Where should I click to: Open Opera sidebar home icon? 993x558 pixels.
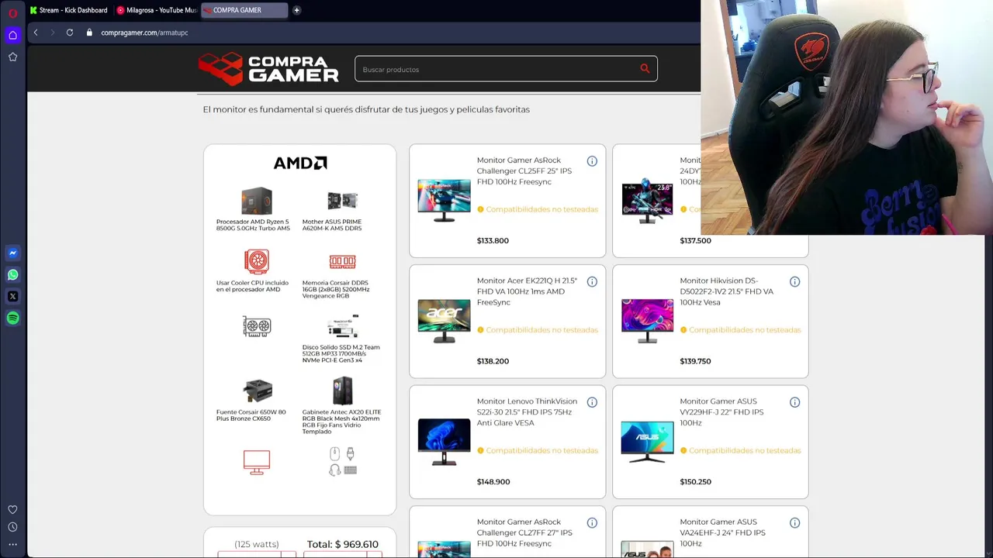pos(12,35)
